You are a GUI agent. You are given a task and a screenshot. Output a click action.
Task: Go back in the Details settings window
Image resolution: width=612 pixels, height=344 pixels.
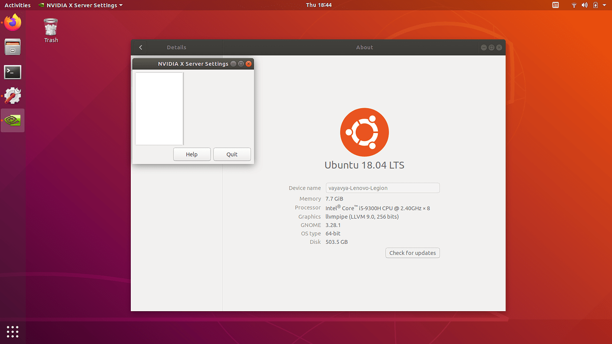point(141,47)
